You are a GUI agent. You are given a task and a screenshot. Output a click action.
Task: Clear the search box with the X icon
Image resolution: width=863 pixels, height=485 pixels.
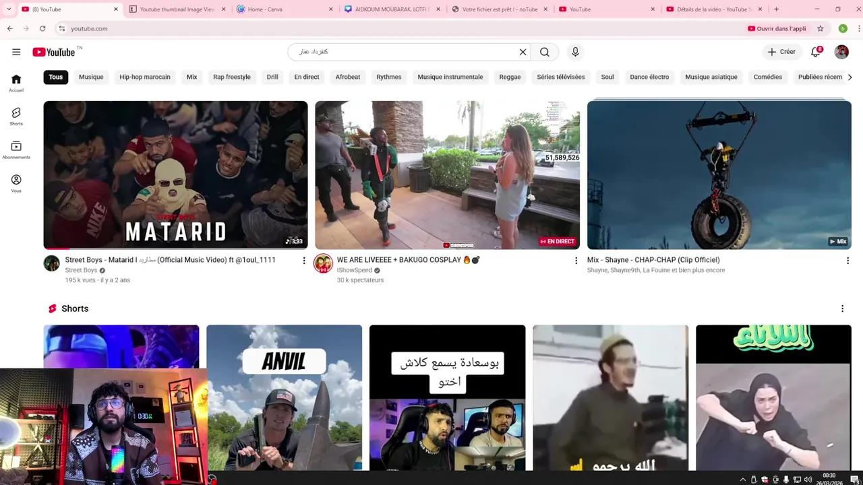pyautogui.click(x=523, y=52)
